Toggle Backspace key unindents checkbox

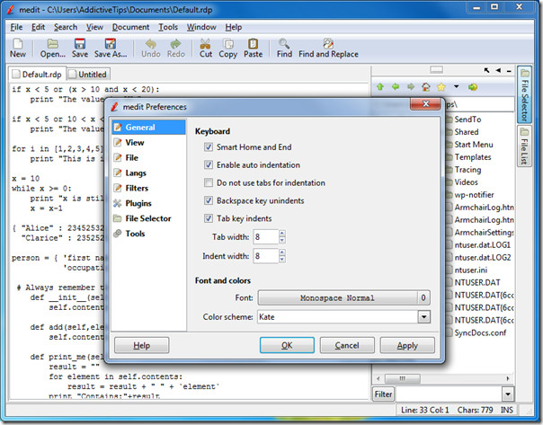point(209,200)
